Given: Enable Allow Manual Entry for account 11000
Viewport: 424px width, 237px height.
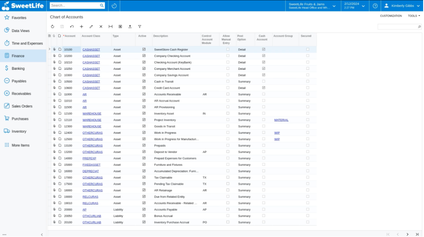Looking at the screenshot, I should [228, 94].
